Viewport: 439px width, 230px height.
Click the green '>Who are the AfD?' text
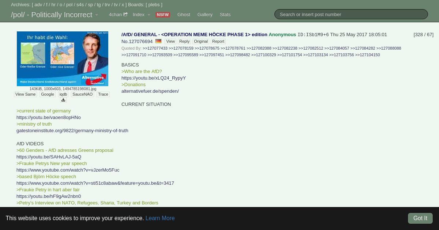(142, 71)
